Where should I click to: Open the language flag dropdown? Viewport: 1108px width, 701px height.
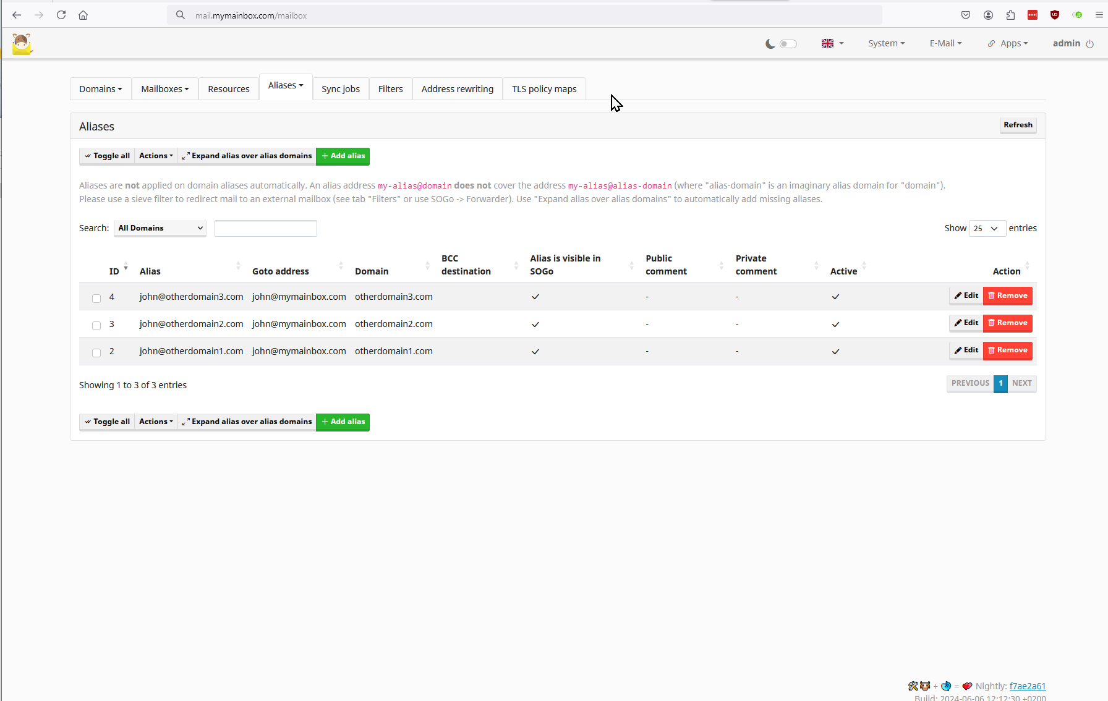(832, 43)
